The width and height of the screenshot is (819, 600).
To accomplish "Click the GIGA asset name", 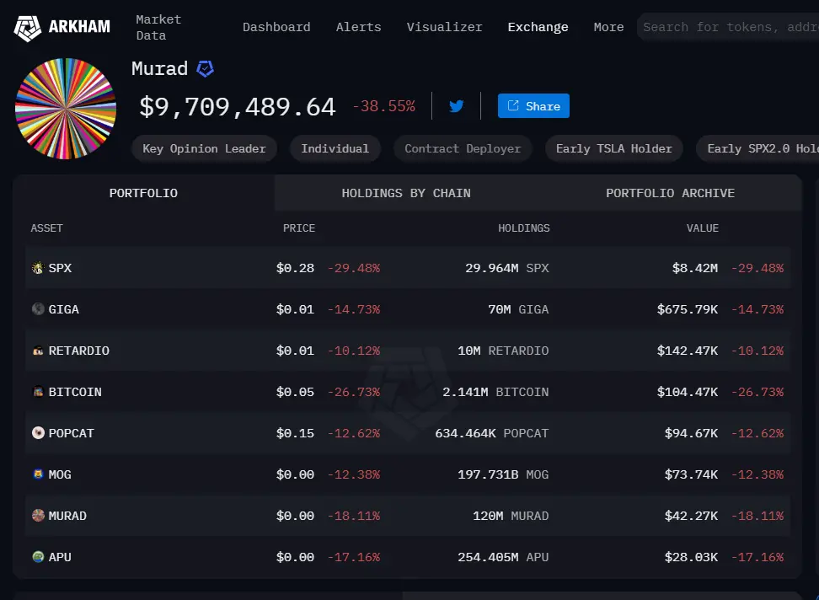I will coord(64,309).
